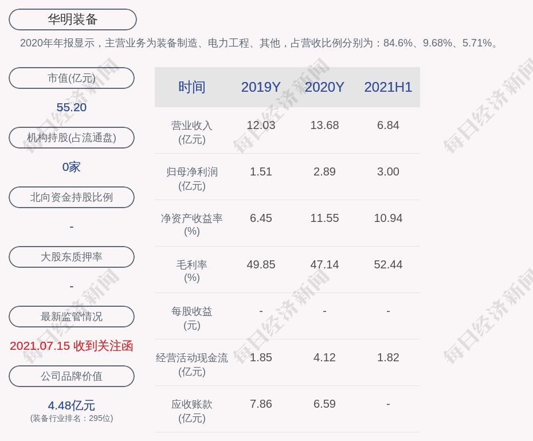Screen dimensions: 533x441
Task: Click the 最新监管情况 label
Action: (72, 317)
